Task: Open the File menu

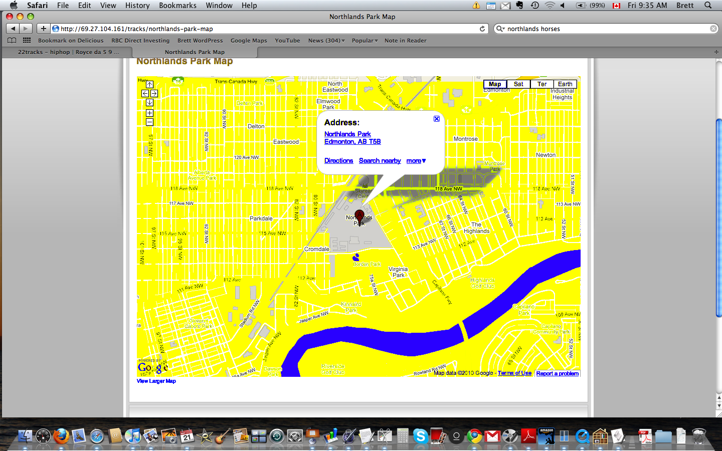Action: coord(63,6)
